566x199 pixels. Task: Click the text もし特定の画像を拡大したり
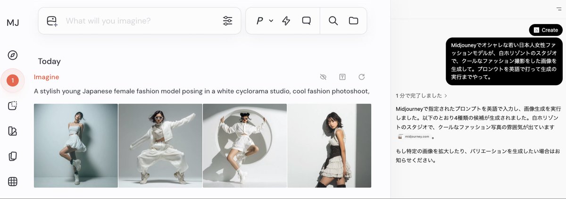[x=478, y=156]
